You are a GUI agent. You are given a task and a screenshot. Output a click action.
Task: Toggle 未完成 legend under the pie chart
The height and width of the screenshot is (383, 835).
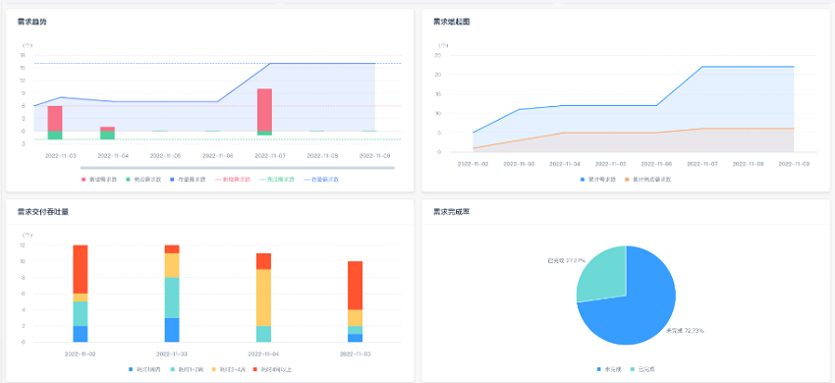click(610, 369)
